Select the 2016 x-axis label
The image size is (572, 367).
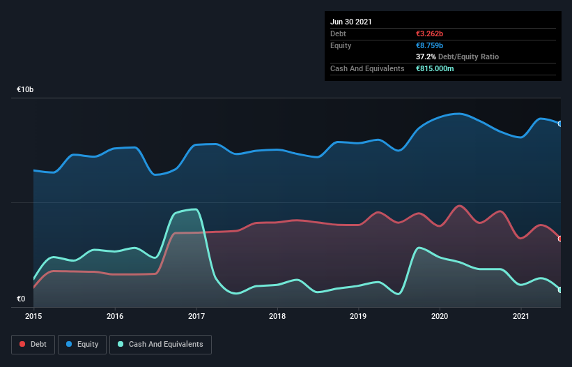pyautogui.click(x=115, y=316)
